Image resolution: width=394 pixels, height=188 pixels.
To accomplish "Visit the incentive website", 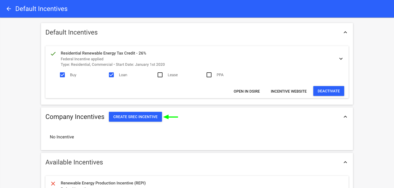I will tap(289, 91).
